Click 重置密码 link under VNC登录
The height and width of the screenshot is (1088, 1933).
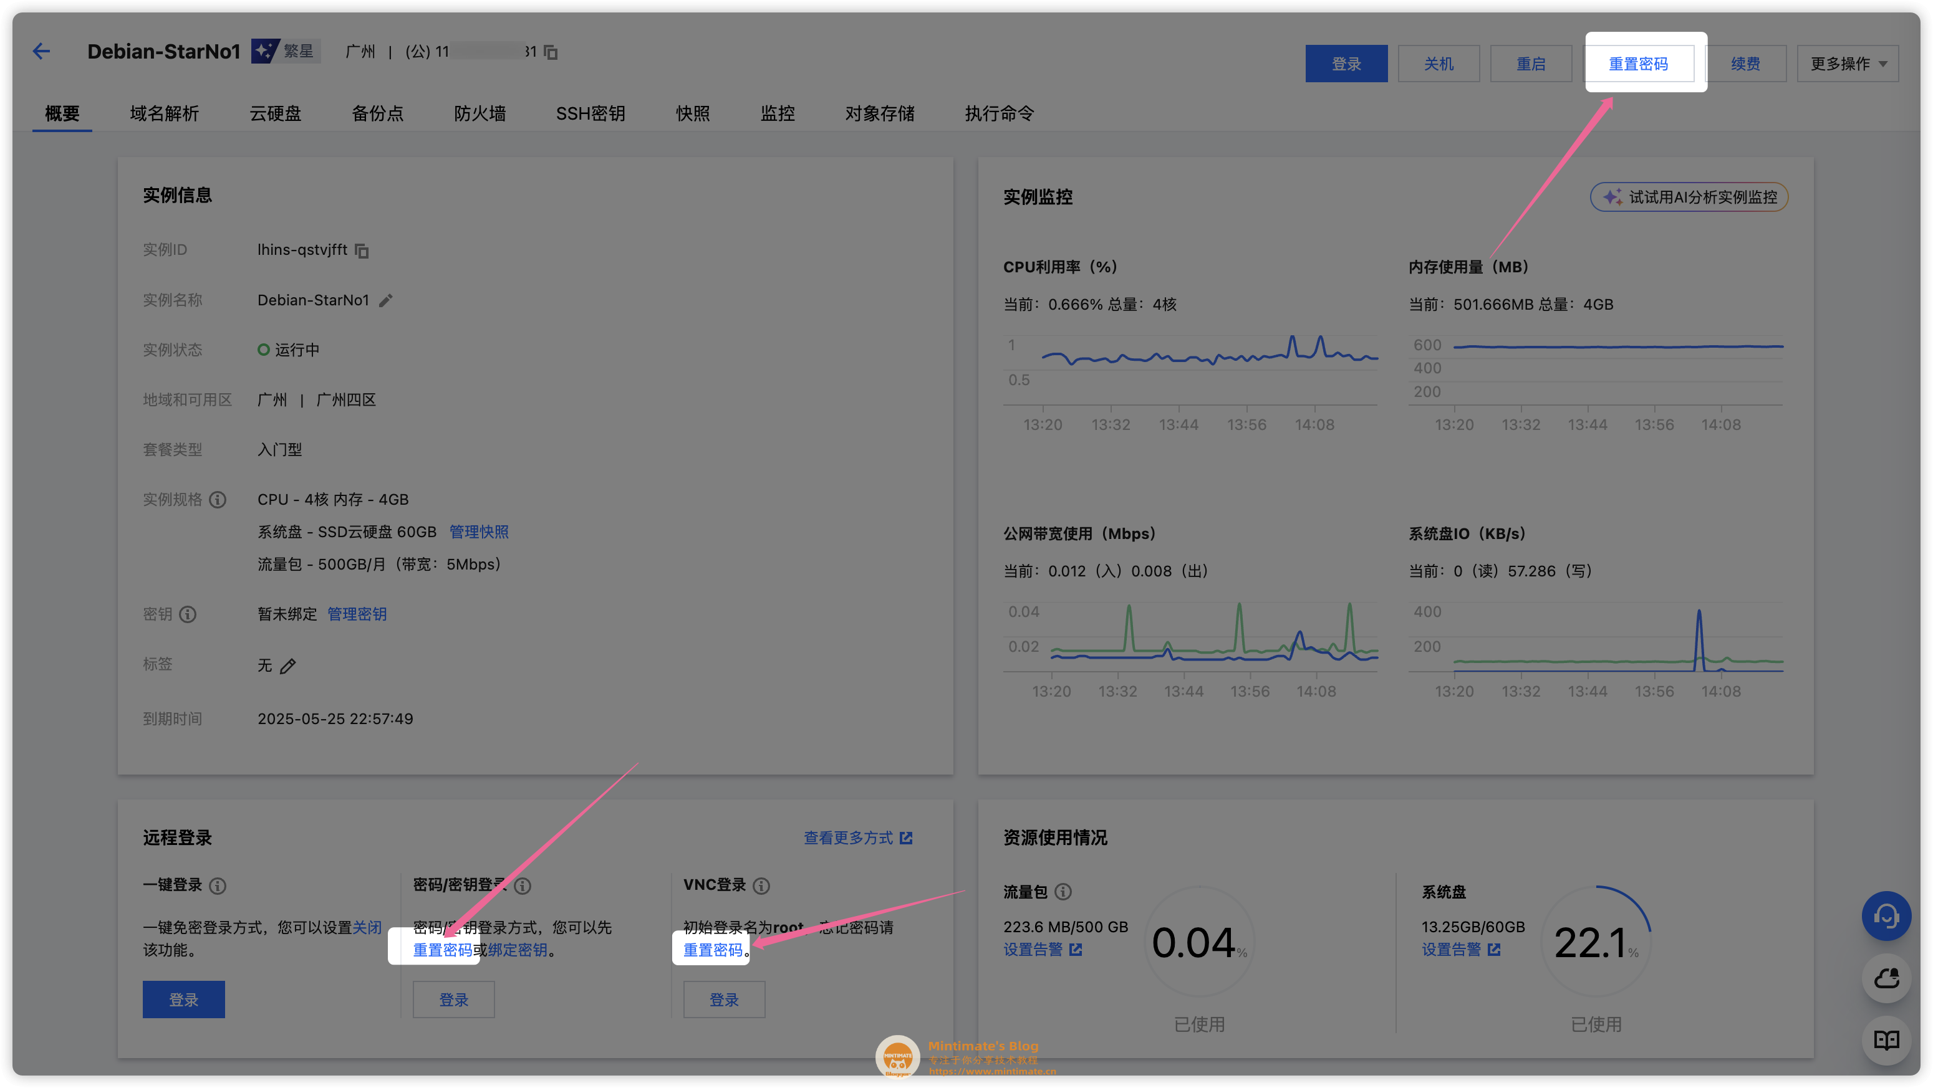[x=713, y=951]
